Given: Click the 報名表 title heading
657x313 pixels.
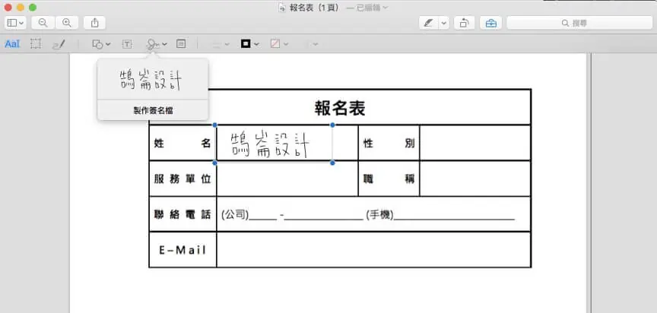Looking at the screenshot, I should pyautogui.click(x=340, y=108).
